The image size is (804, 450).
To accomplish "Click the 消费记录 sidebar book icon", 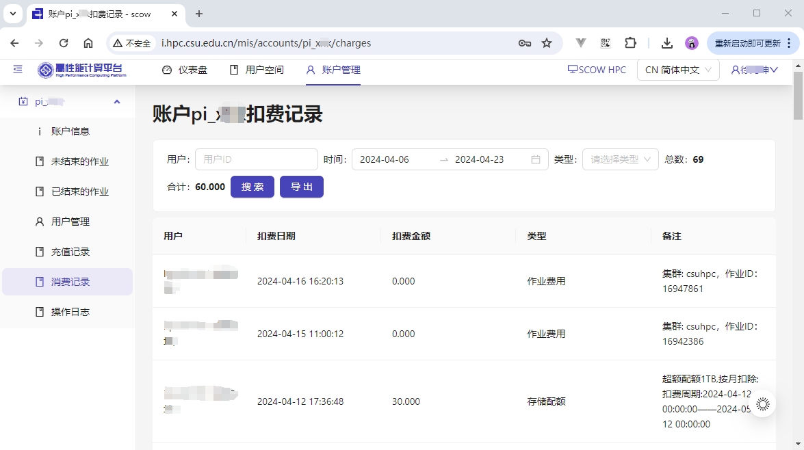I will (40, 282).
